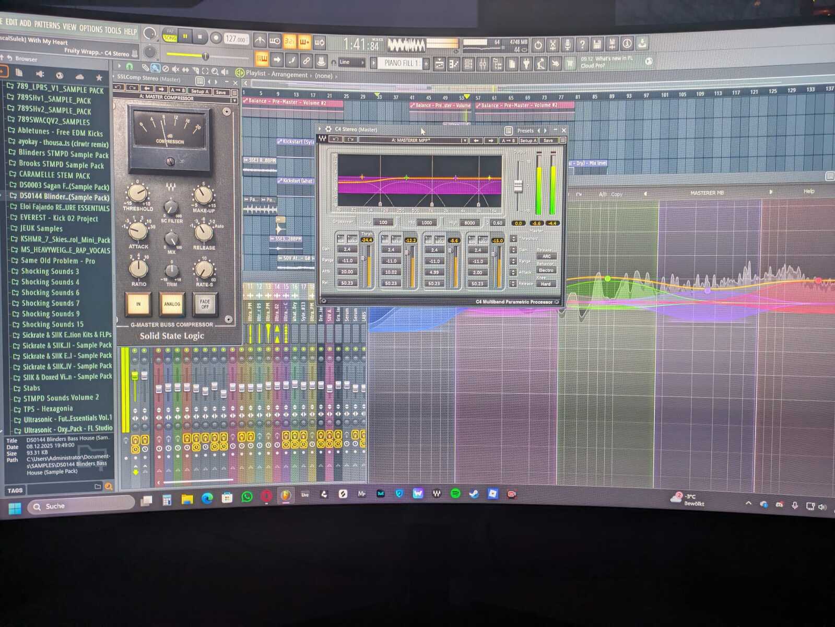Click the undo history icon
Screen dimensions: 835x627
(x=538, y=45)
